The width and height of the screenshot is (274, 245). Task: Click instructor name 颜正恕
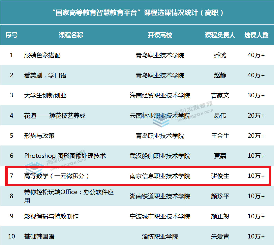coord(220,216)
